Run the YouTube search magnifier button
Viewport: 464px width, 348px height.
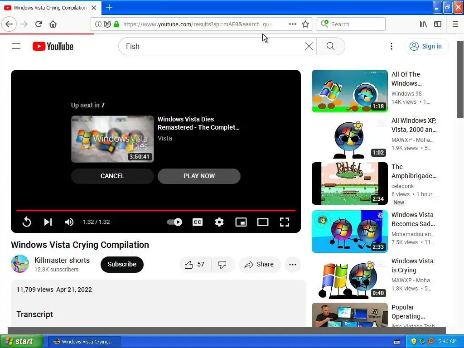coord(330,46)
